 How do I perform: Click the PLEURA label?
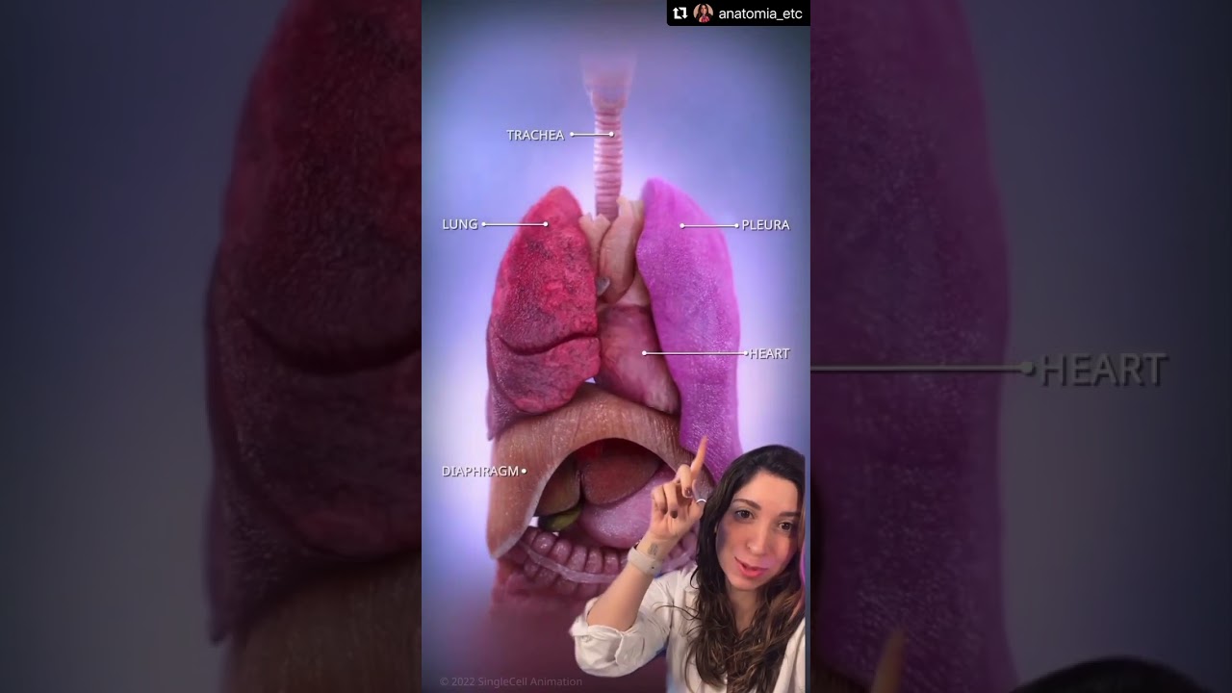(x=765, y=225)
